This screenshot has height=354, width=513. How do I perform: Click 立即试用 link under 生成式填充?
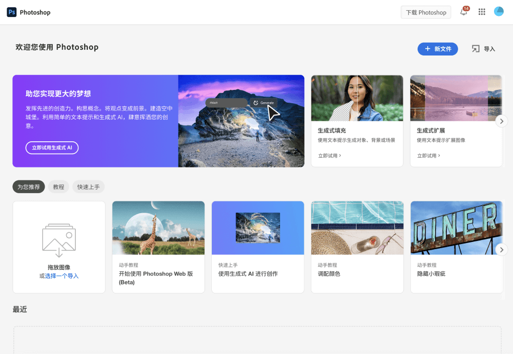click(329, 156)
